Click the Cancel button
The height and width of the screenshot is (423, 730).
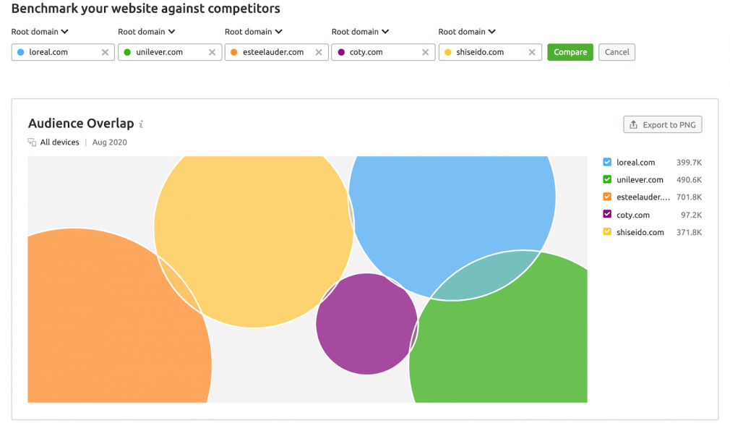617,52
